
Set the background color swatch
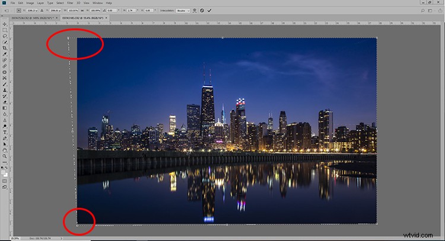[x=6, y=175]
